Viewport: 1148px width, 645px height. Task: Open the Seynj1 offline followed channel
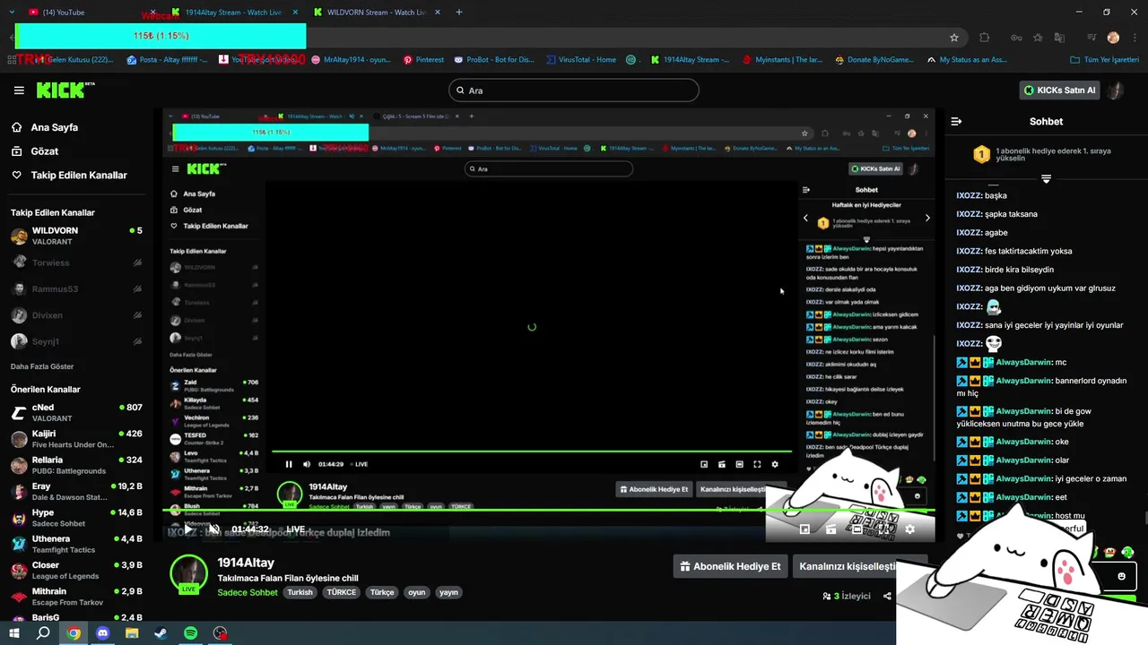[x=76, y=341]
